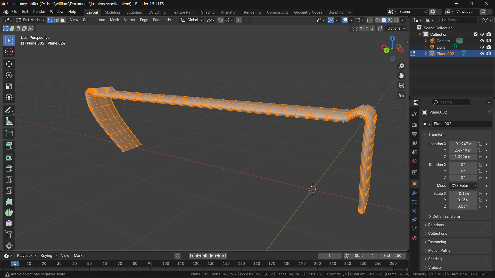Open the Modifiers wrench properties tab
This screenshot has width=495, height=278.
(414, 193)
